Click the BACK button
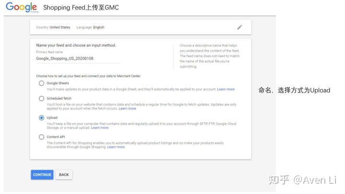 (64, 175)
